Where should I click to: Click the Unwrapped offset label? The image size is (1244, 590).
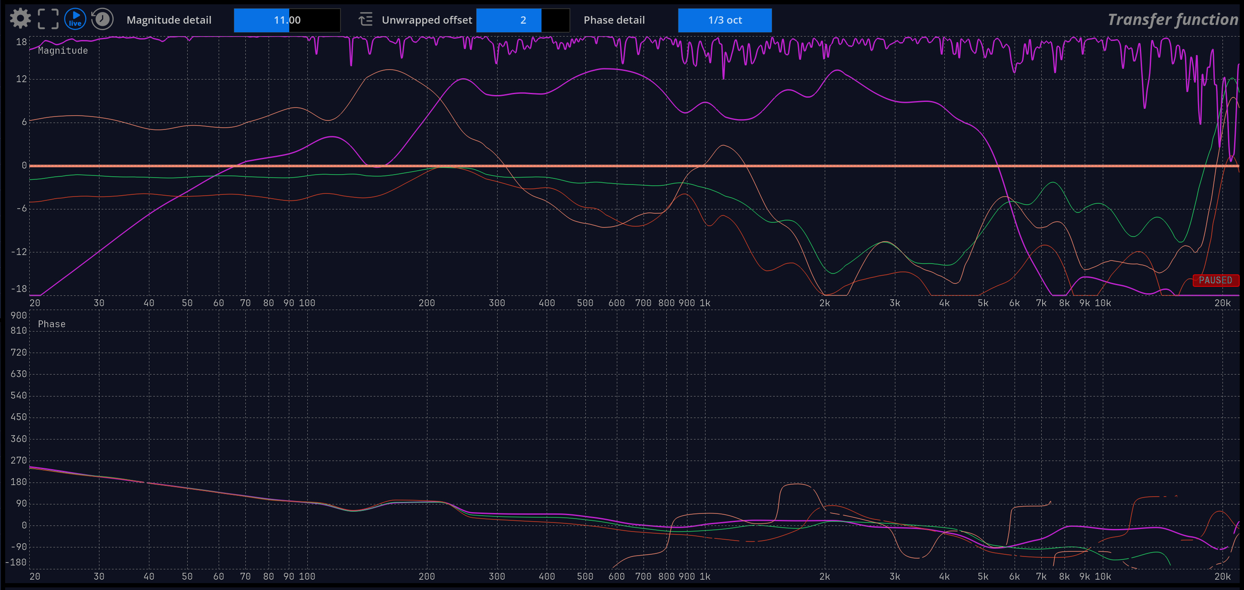427,20
